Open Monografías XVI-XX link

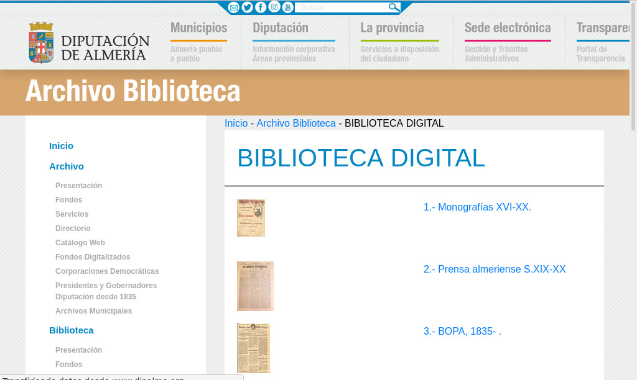(477, 207)
